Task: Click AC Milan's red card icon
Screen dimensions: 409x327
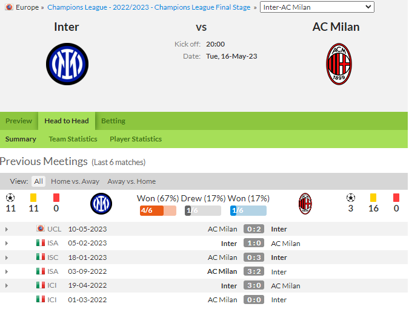Action: [x=396, y=198]
